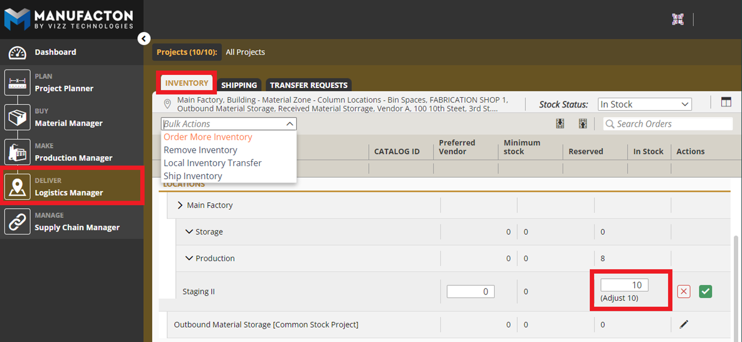Confirm Staging II edit with green check
742x342 pixels.
(x=705, y=292)
